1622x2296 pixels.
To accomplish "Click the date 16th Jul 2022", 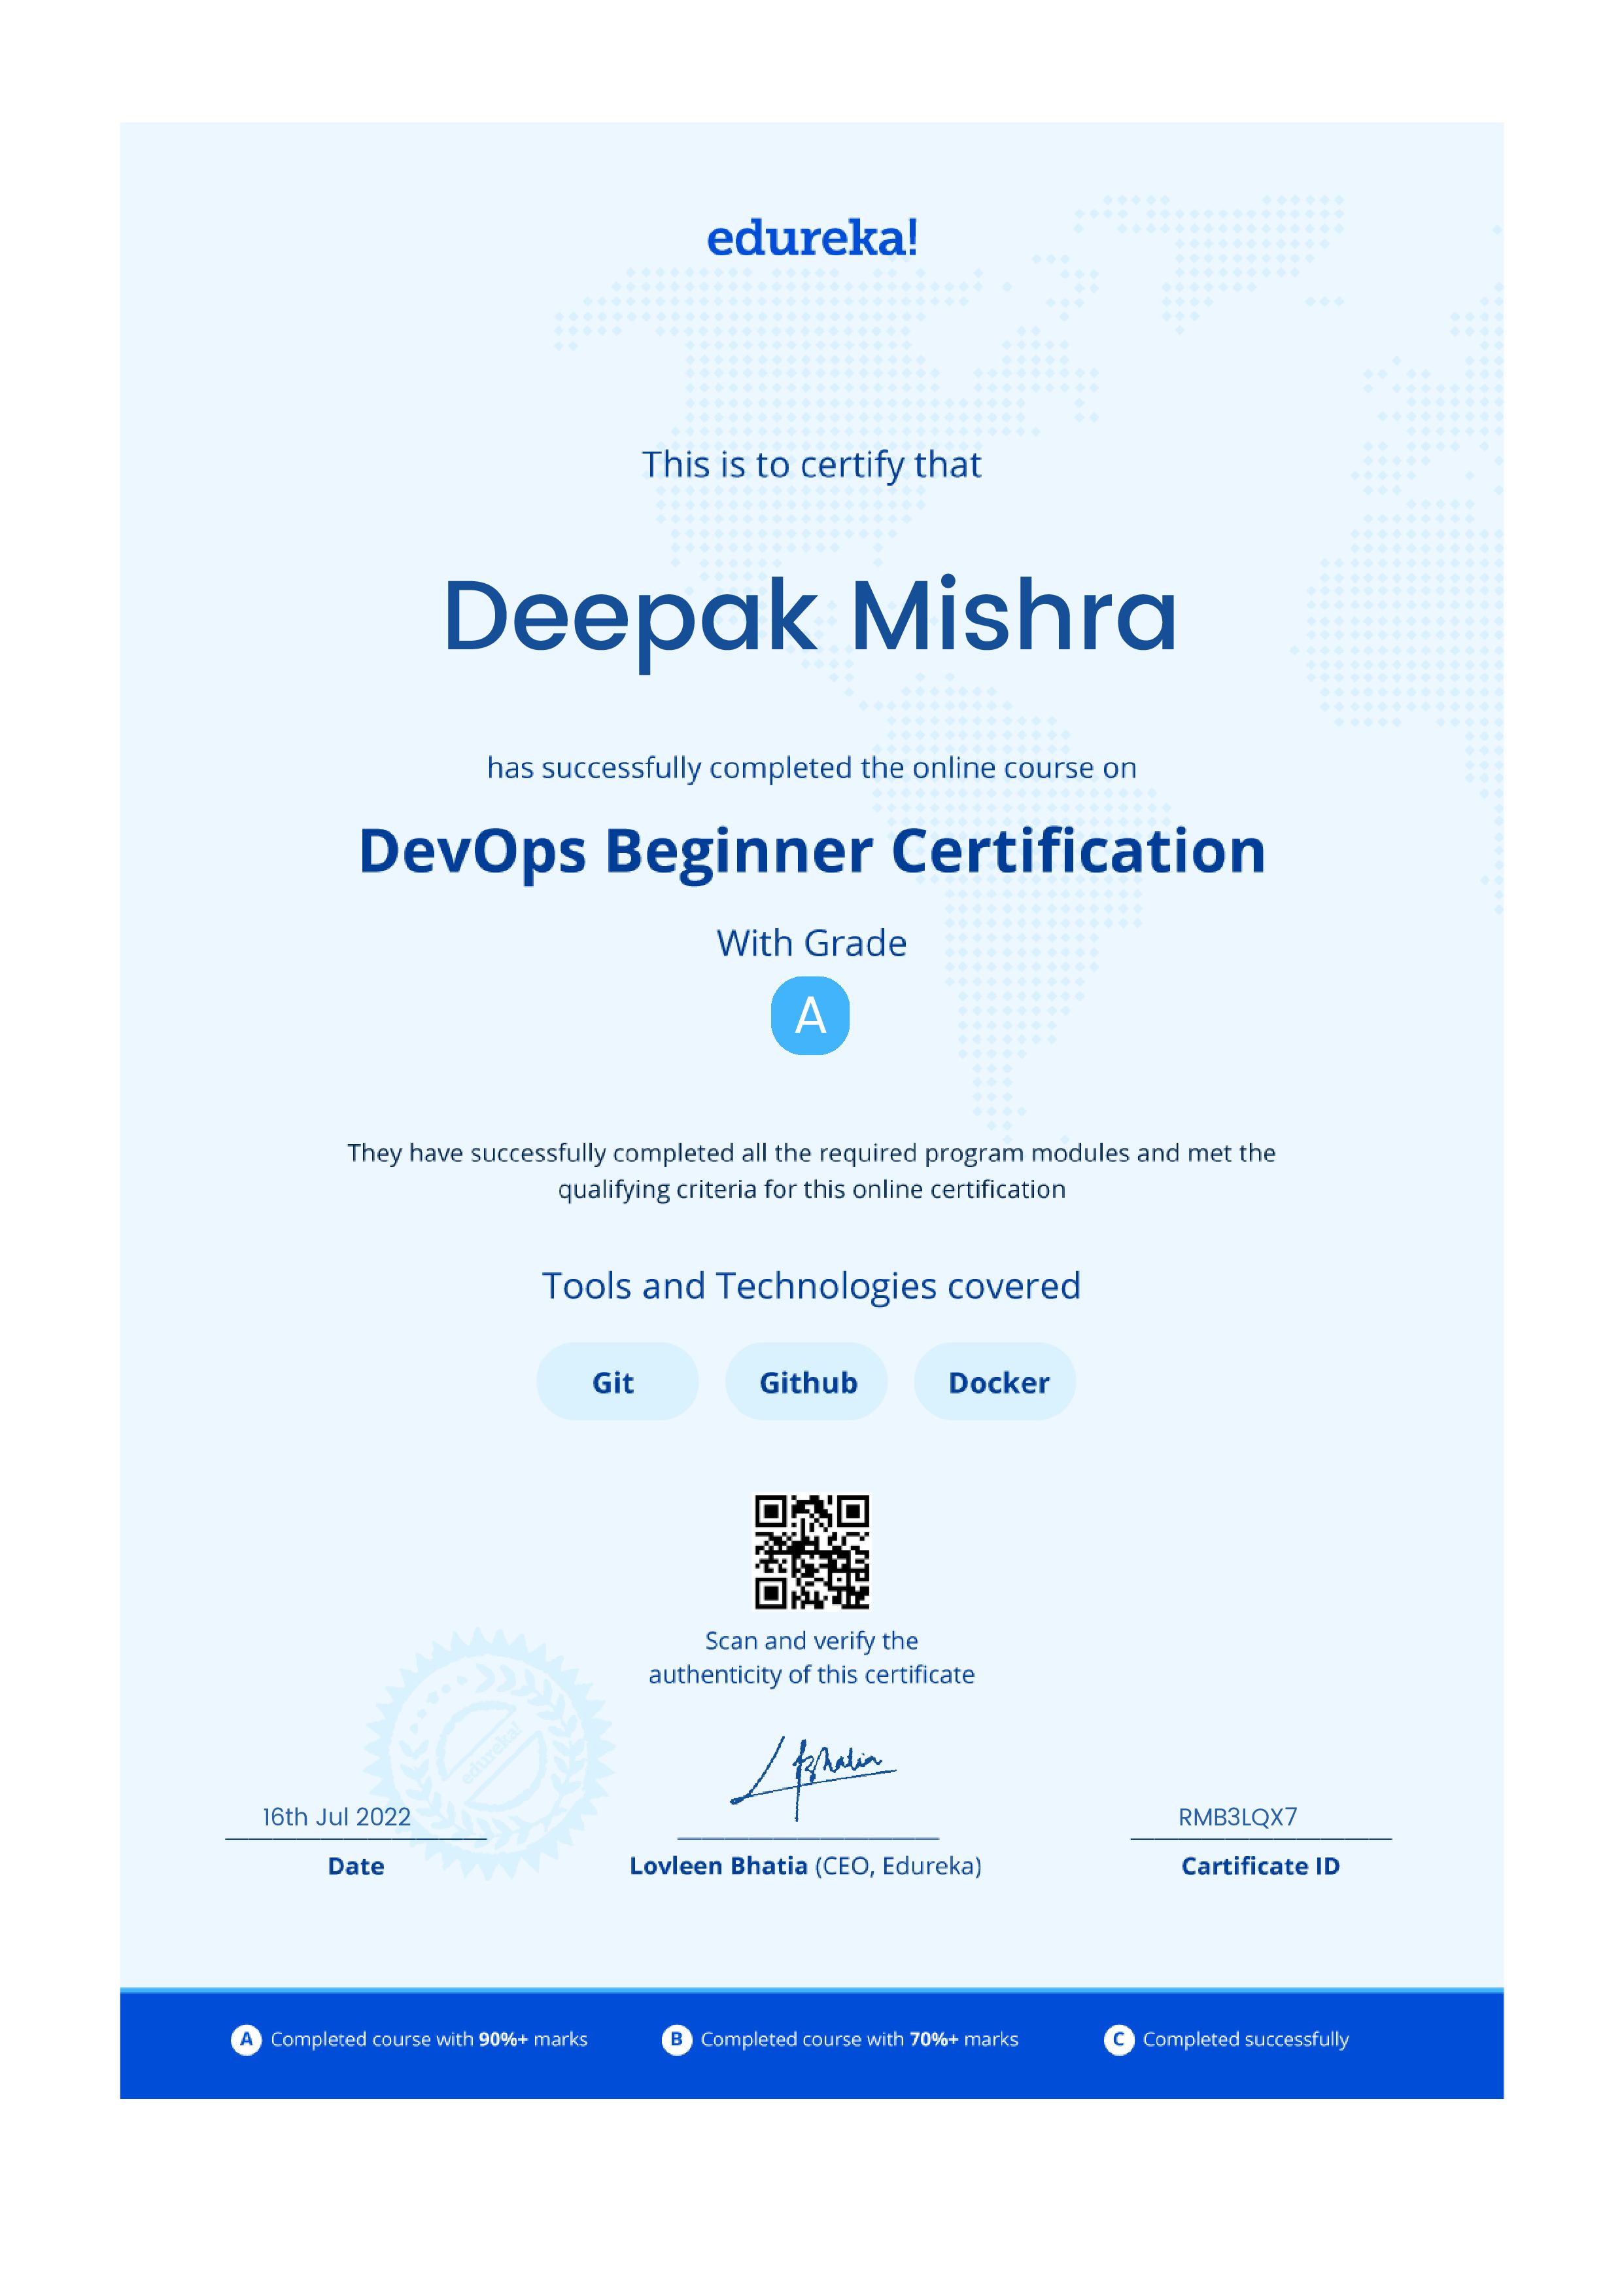I will pyautogui.click(x=337, y=1817).
